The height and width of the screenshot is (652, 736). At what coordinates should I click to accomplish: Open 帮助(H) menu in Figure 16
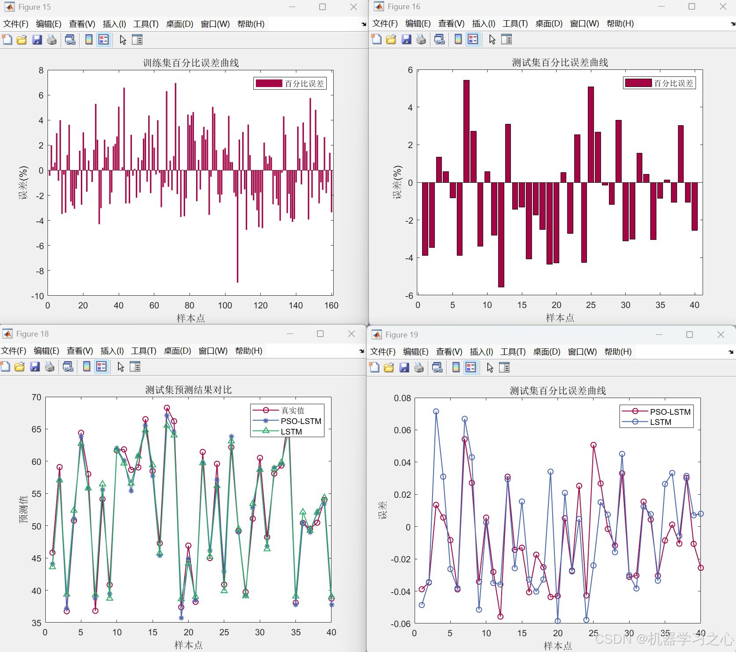620,24
